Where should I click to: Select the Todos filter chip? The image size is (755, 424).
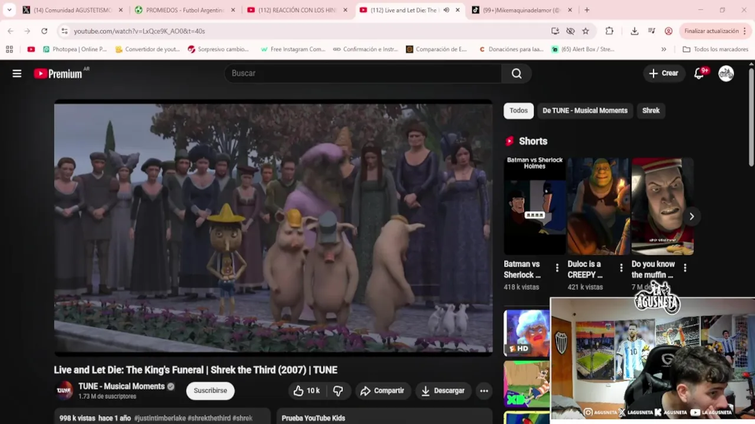[x=518, y=111]
